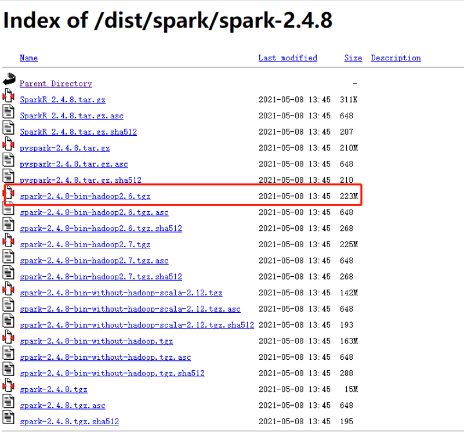Open pyspark-2.4.8.tar.gz.asc link
Screen dimensions: 464x448
tap(74, 164)
